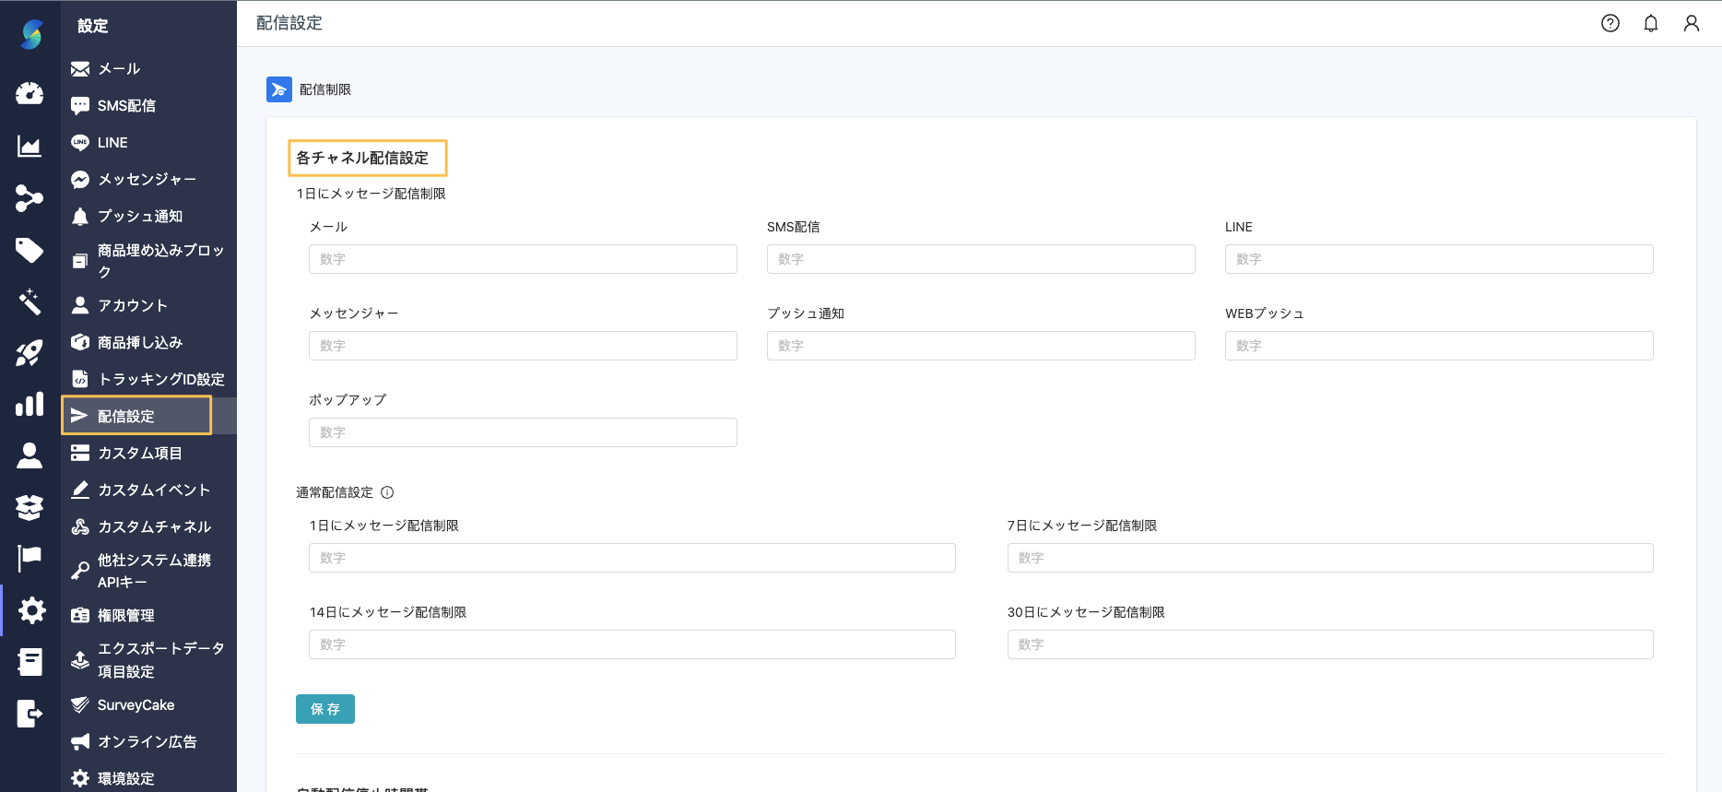Open the dashboard gauge icon in the rail
1722x792 pixels.
pos(29,93)
